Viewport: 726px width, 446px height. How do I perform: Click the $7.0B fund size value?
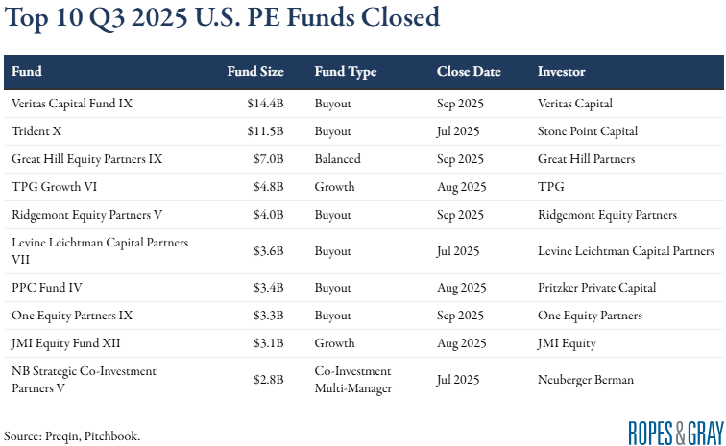(x=269, y=159)
